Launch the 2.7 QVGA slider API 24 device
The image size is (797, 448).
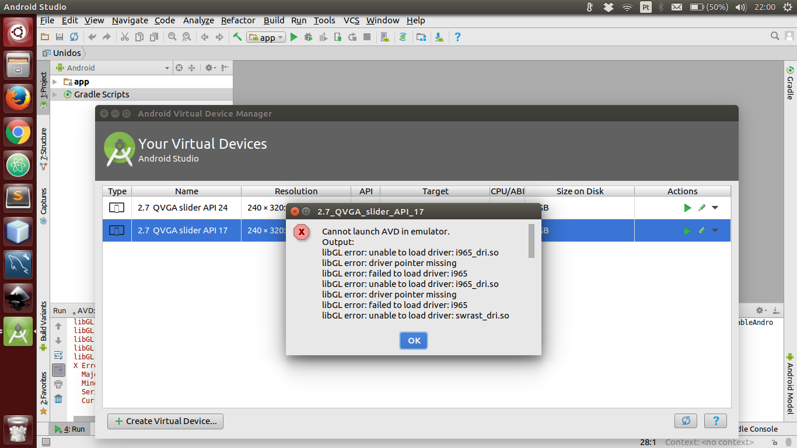click(x=687, y=208)
